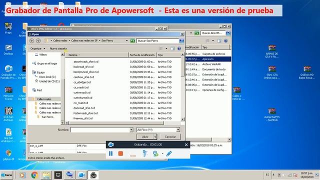Screen dimensions: 320x180
Task: Click the horizontal scrollbar under the file list
Action: [x=116, y=123]
